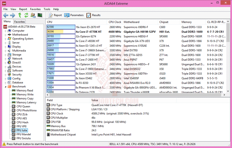The height and width of the screenshot is (148, 232).
Task: Open Parameters from the toolbar
Action: [74, 15]
